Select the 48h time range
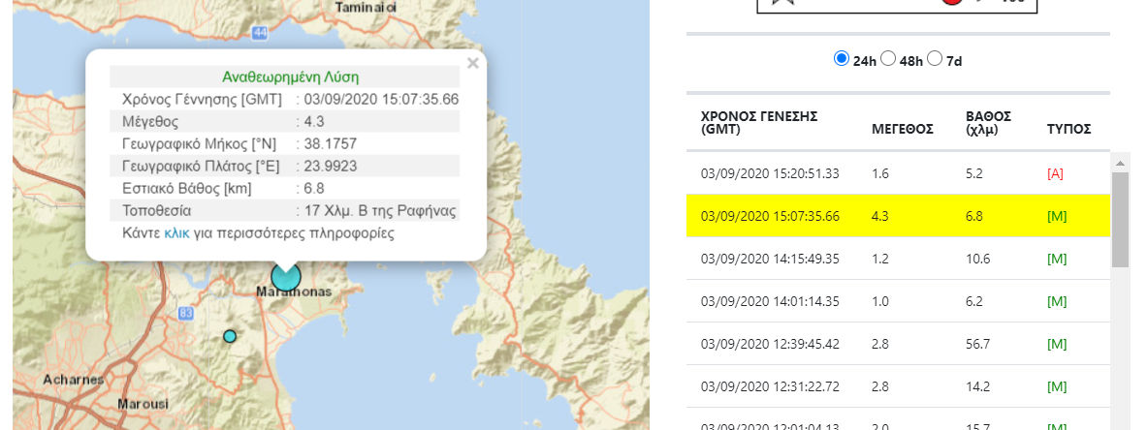Screen dimensions: 1148x430 (x=888, y=59)
